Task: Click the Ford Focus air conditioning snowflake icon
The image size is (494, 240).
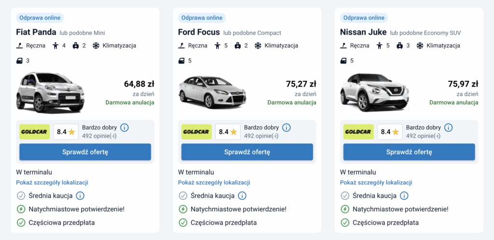Action: (258, 46)
